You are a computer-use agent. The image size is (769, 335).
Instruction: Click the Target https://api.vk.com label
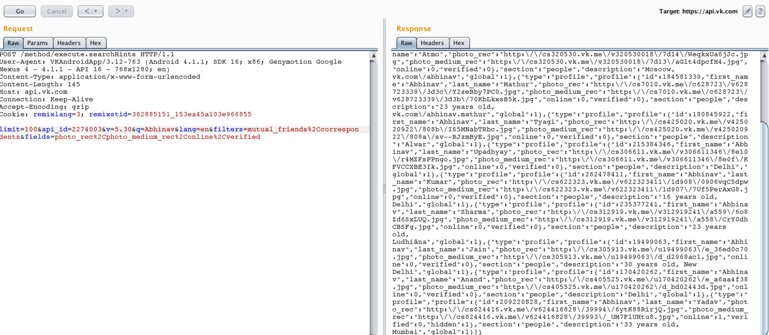698,12
